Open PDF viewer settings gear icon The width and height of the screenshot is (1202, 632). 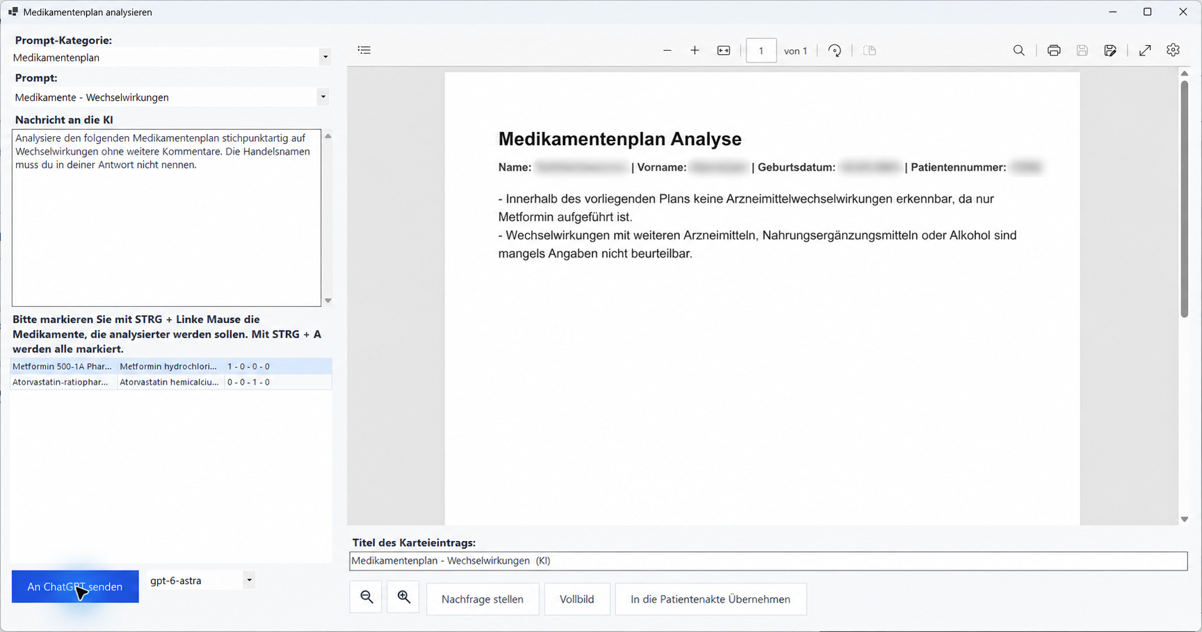1173,51
